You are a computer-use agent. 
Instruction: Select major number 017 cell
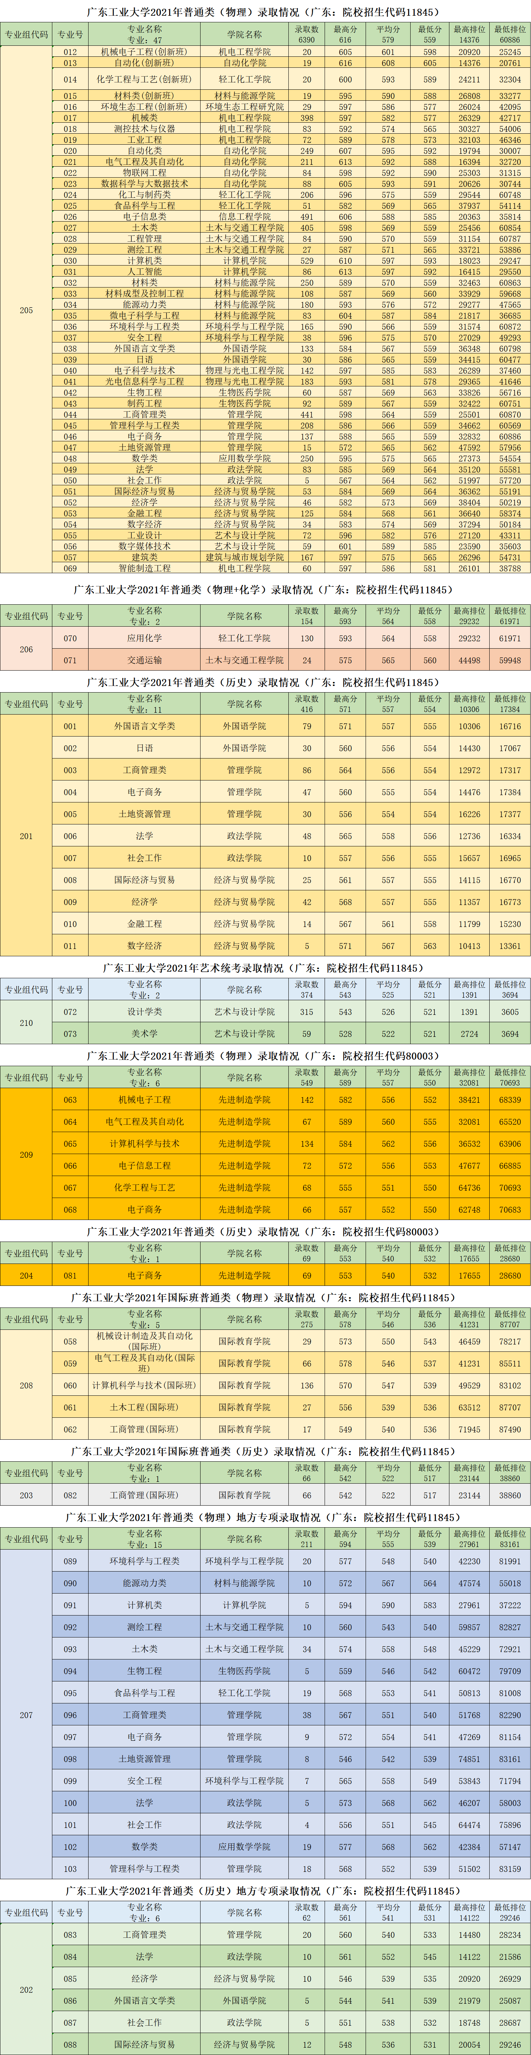[70, 118]
